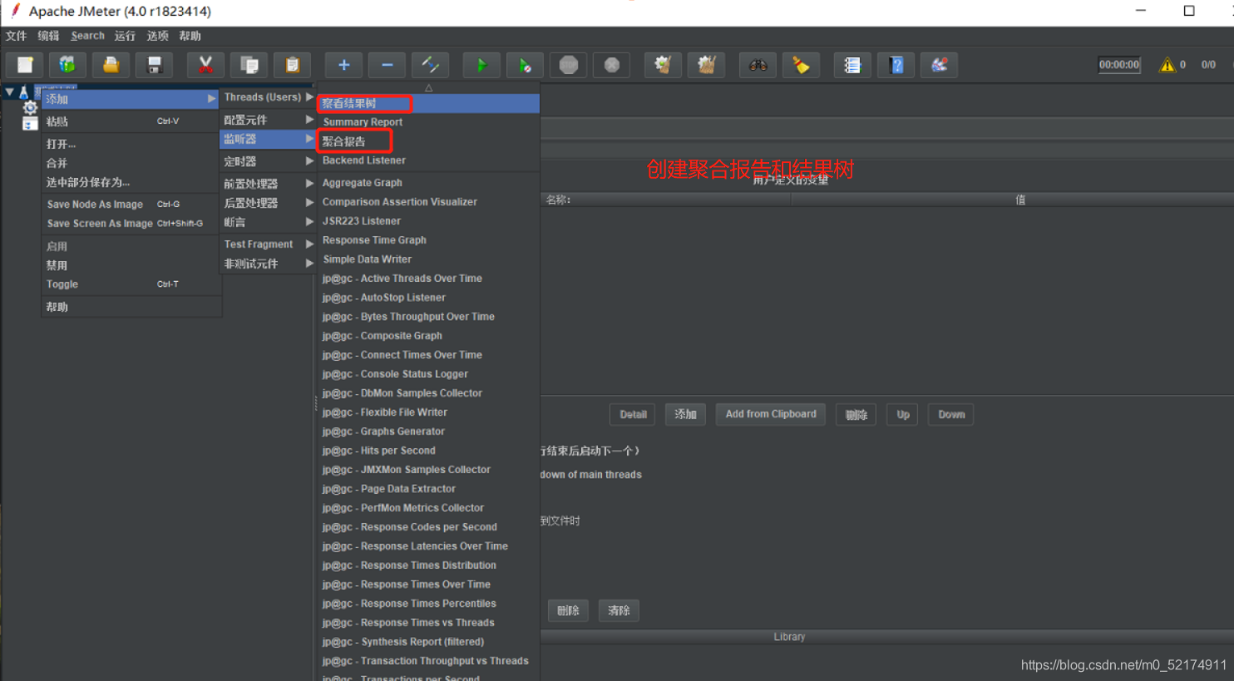Open the 选项 menu
The height and width of the screenshot is (681, 1234).
157,36
